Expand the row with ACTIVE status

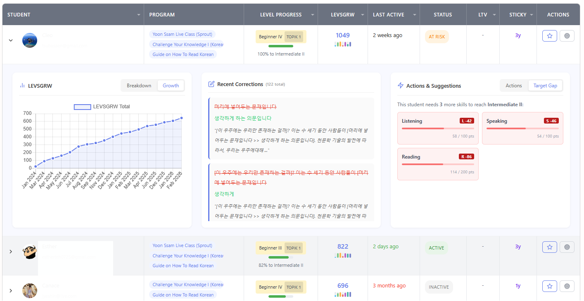(11, 252)
